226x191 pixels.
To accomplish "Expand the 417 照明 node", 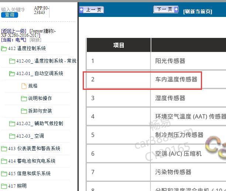I will pos(17,186).
